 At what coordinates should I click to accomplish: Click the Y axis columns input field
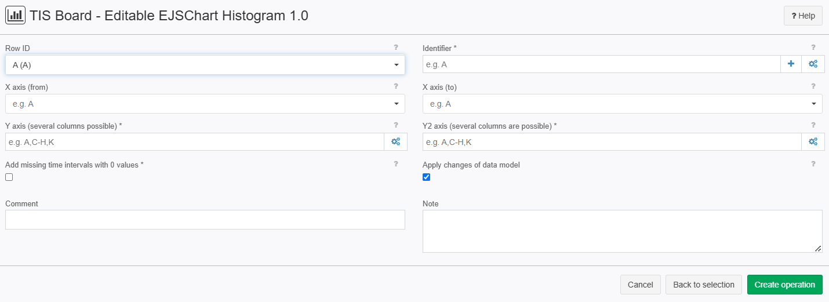click(x=195, y=142)
